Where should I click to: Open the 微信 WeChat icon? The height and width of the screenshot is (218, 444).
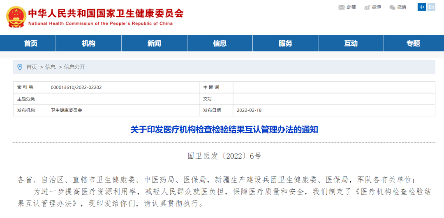coord(392,7)
